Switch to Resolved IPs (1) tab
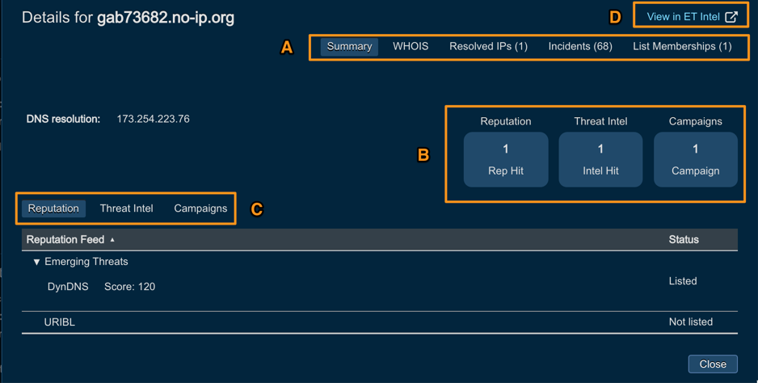 point(488,47)
